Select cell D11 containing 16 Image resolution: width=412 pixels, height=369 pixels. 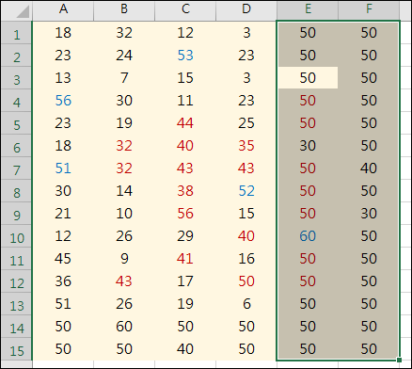pos(246,259)
